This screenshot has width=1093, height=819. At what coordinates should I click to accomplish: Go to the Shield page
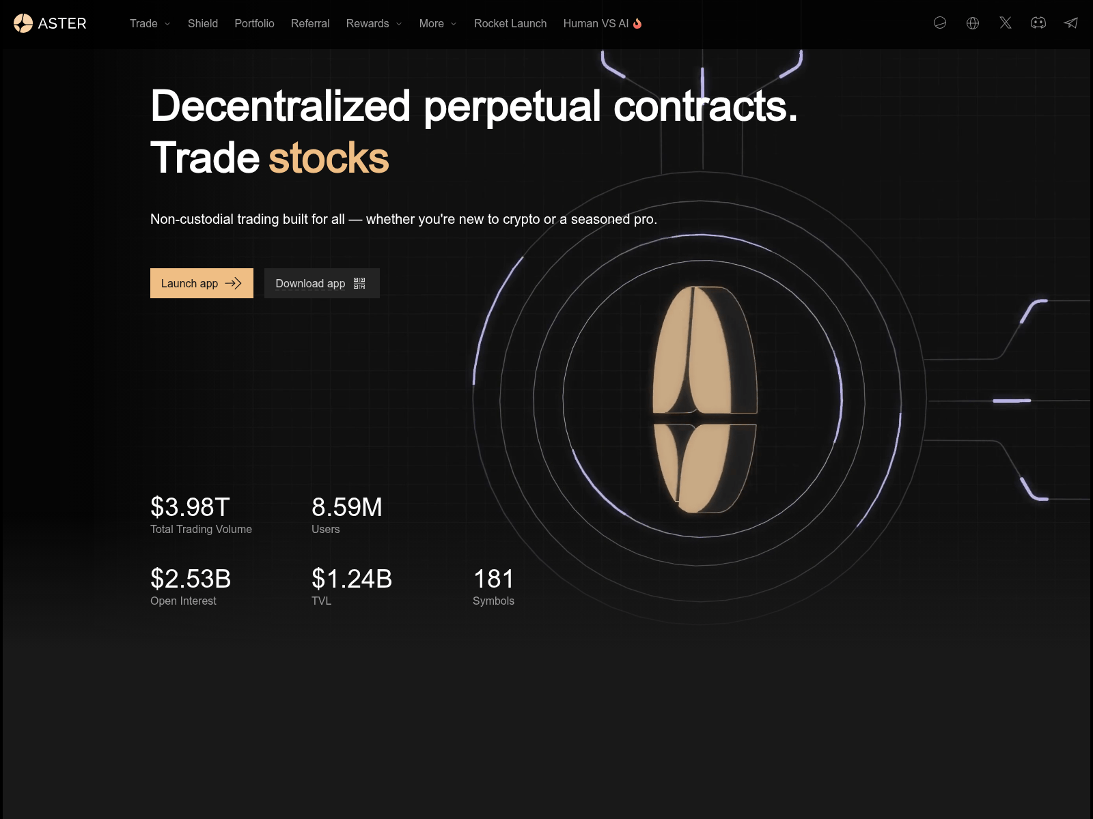(203, 23)
